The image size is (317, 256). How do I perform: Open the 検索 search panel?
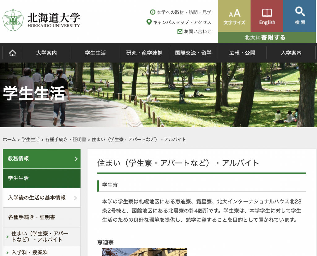[x=300, y=16]
